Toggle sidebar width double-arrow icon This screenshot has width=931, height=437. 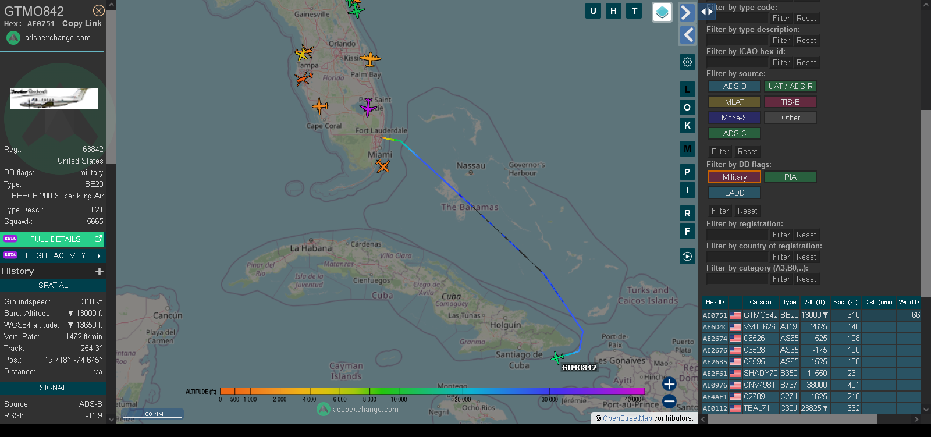click(706, 11)
